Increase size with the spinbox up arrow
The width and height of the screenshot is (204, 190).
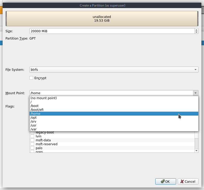(196, 30)
